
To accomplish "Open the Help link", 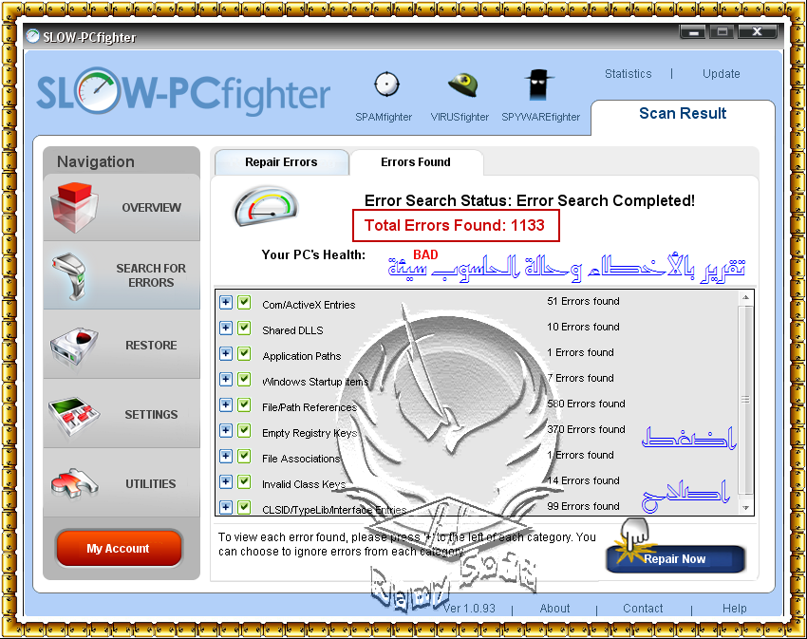I will 735,609.
